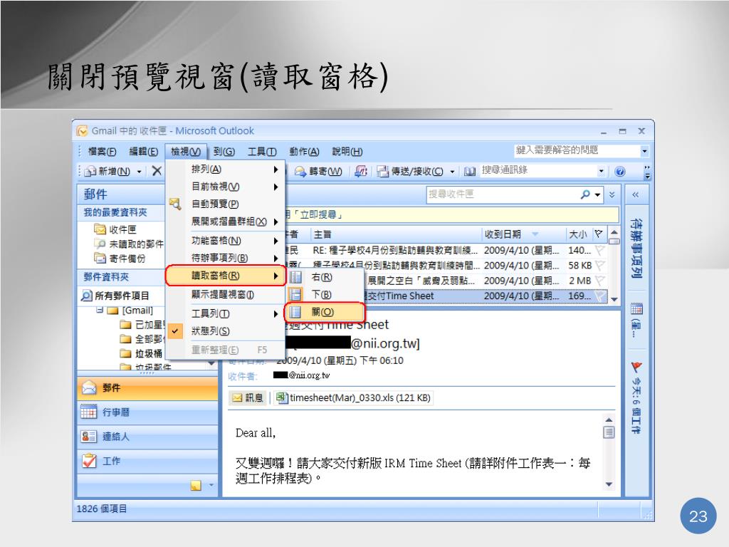Sort by the 大小 column header
729x547 pixels.
click(579, 234)
